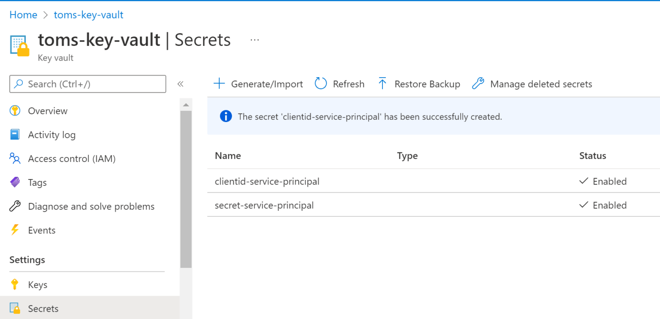Click the Tags icon in sidebar

tap(15, 182)
